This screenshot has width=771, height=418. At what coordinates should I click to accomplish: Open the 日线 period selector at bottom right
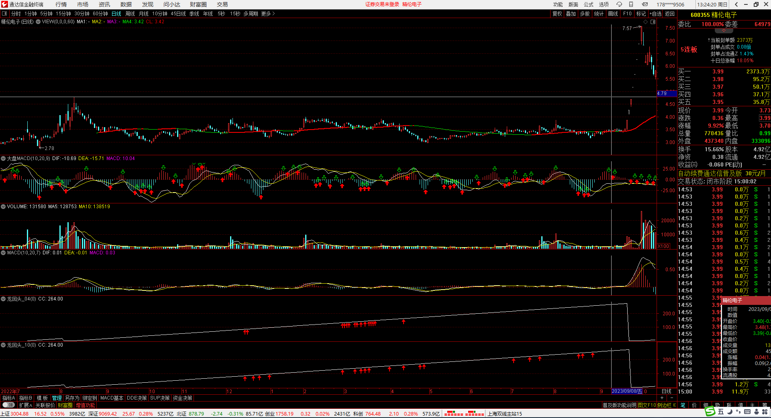[x=667, y=391]
